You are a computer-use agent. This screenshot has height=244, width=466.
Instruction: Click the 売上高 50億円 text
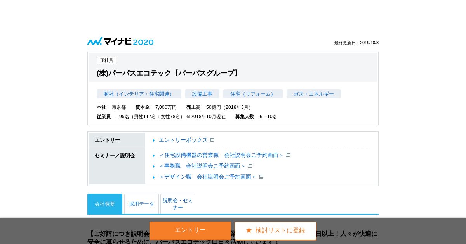(219, 107)
